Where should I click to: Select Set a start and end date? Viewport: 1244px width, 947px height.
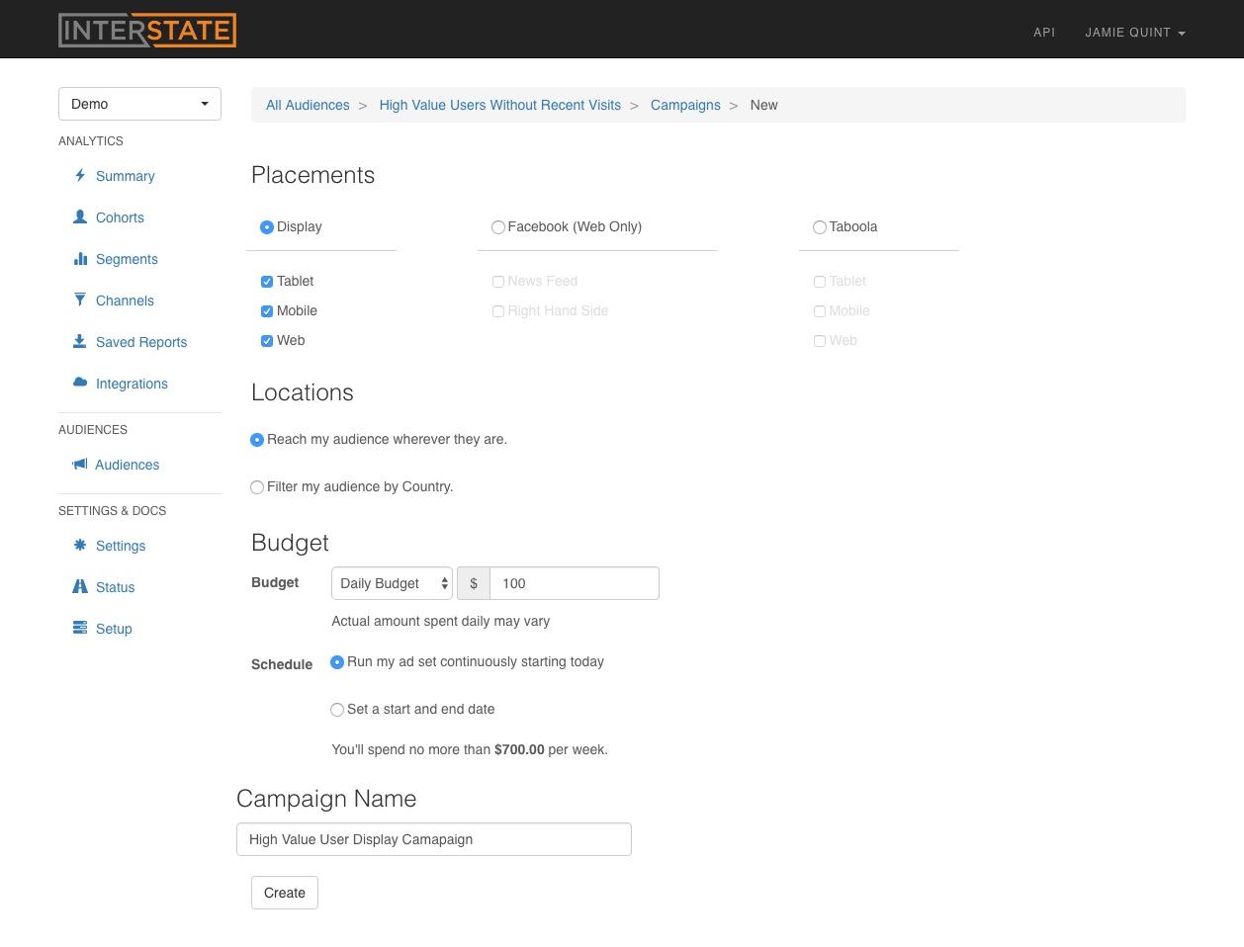(337, 710)
